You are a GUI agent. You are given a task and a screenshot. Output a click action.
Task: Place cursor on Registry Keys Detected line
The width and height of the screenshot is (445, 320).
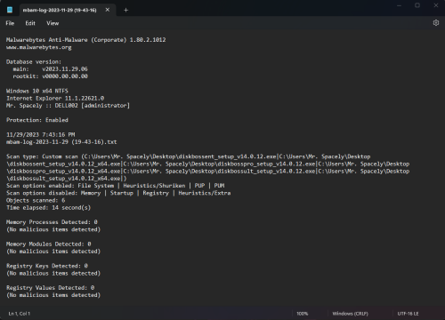(47, 266)
